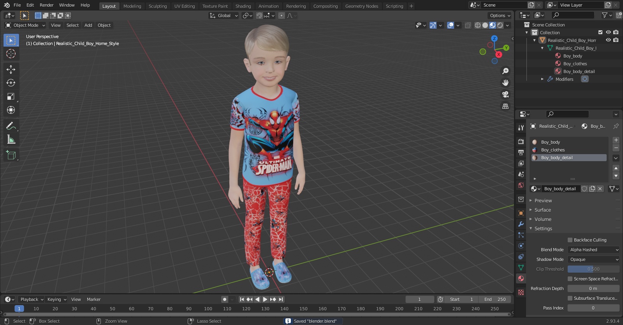
Task: Choose the Annotate pencil tool
Action: pyautogui.click(x=11, y=126)
